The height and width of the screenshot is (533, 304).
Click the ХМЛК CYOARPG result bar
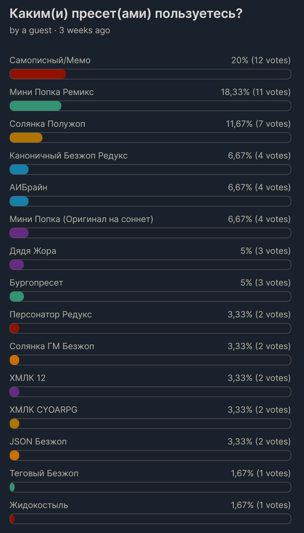tap(150, 424)
